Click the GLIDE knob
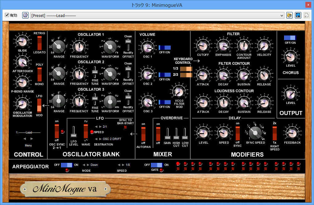Image resolution: width=314 pixels, height=205 pixels. click(22, 42)
